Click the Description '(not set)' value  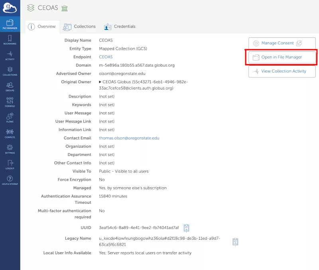[x=106, y=96]
